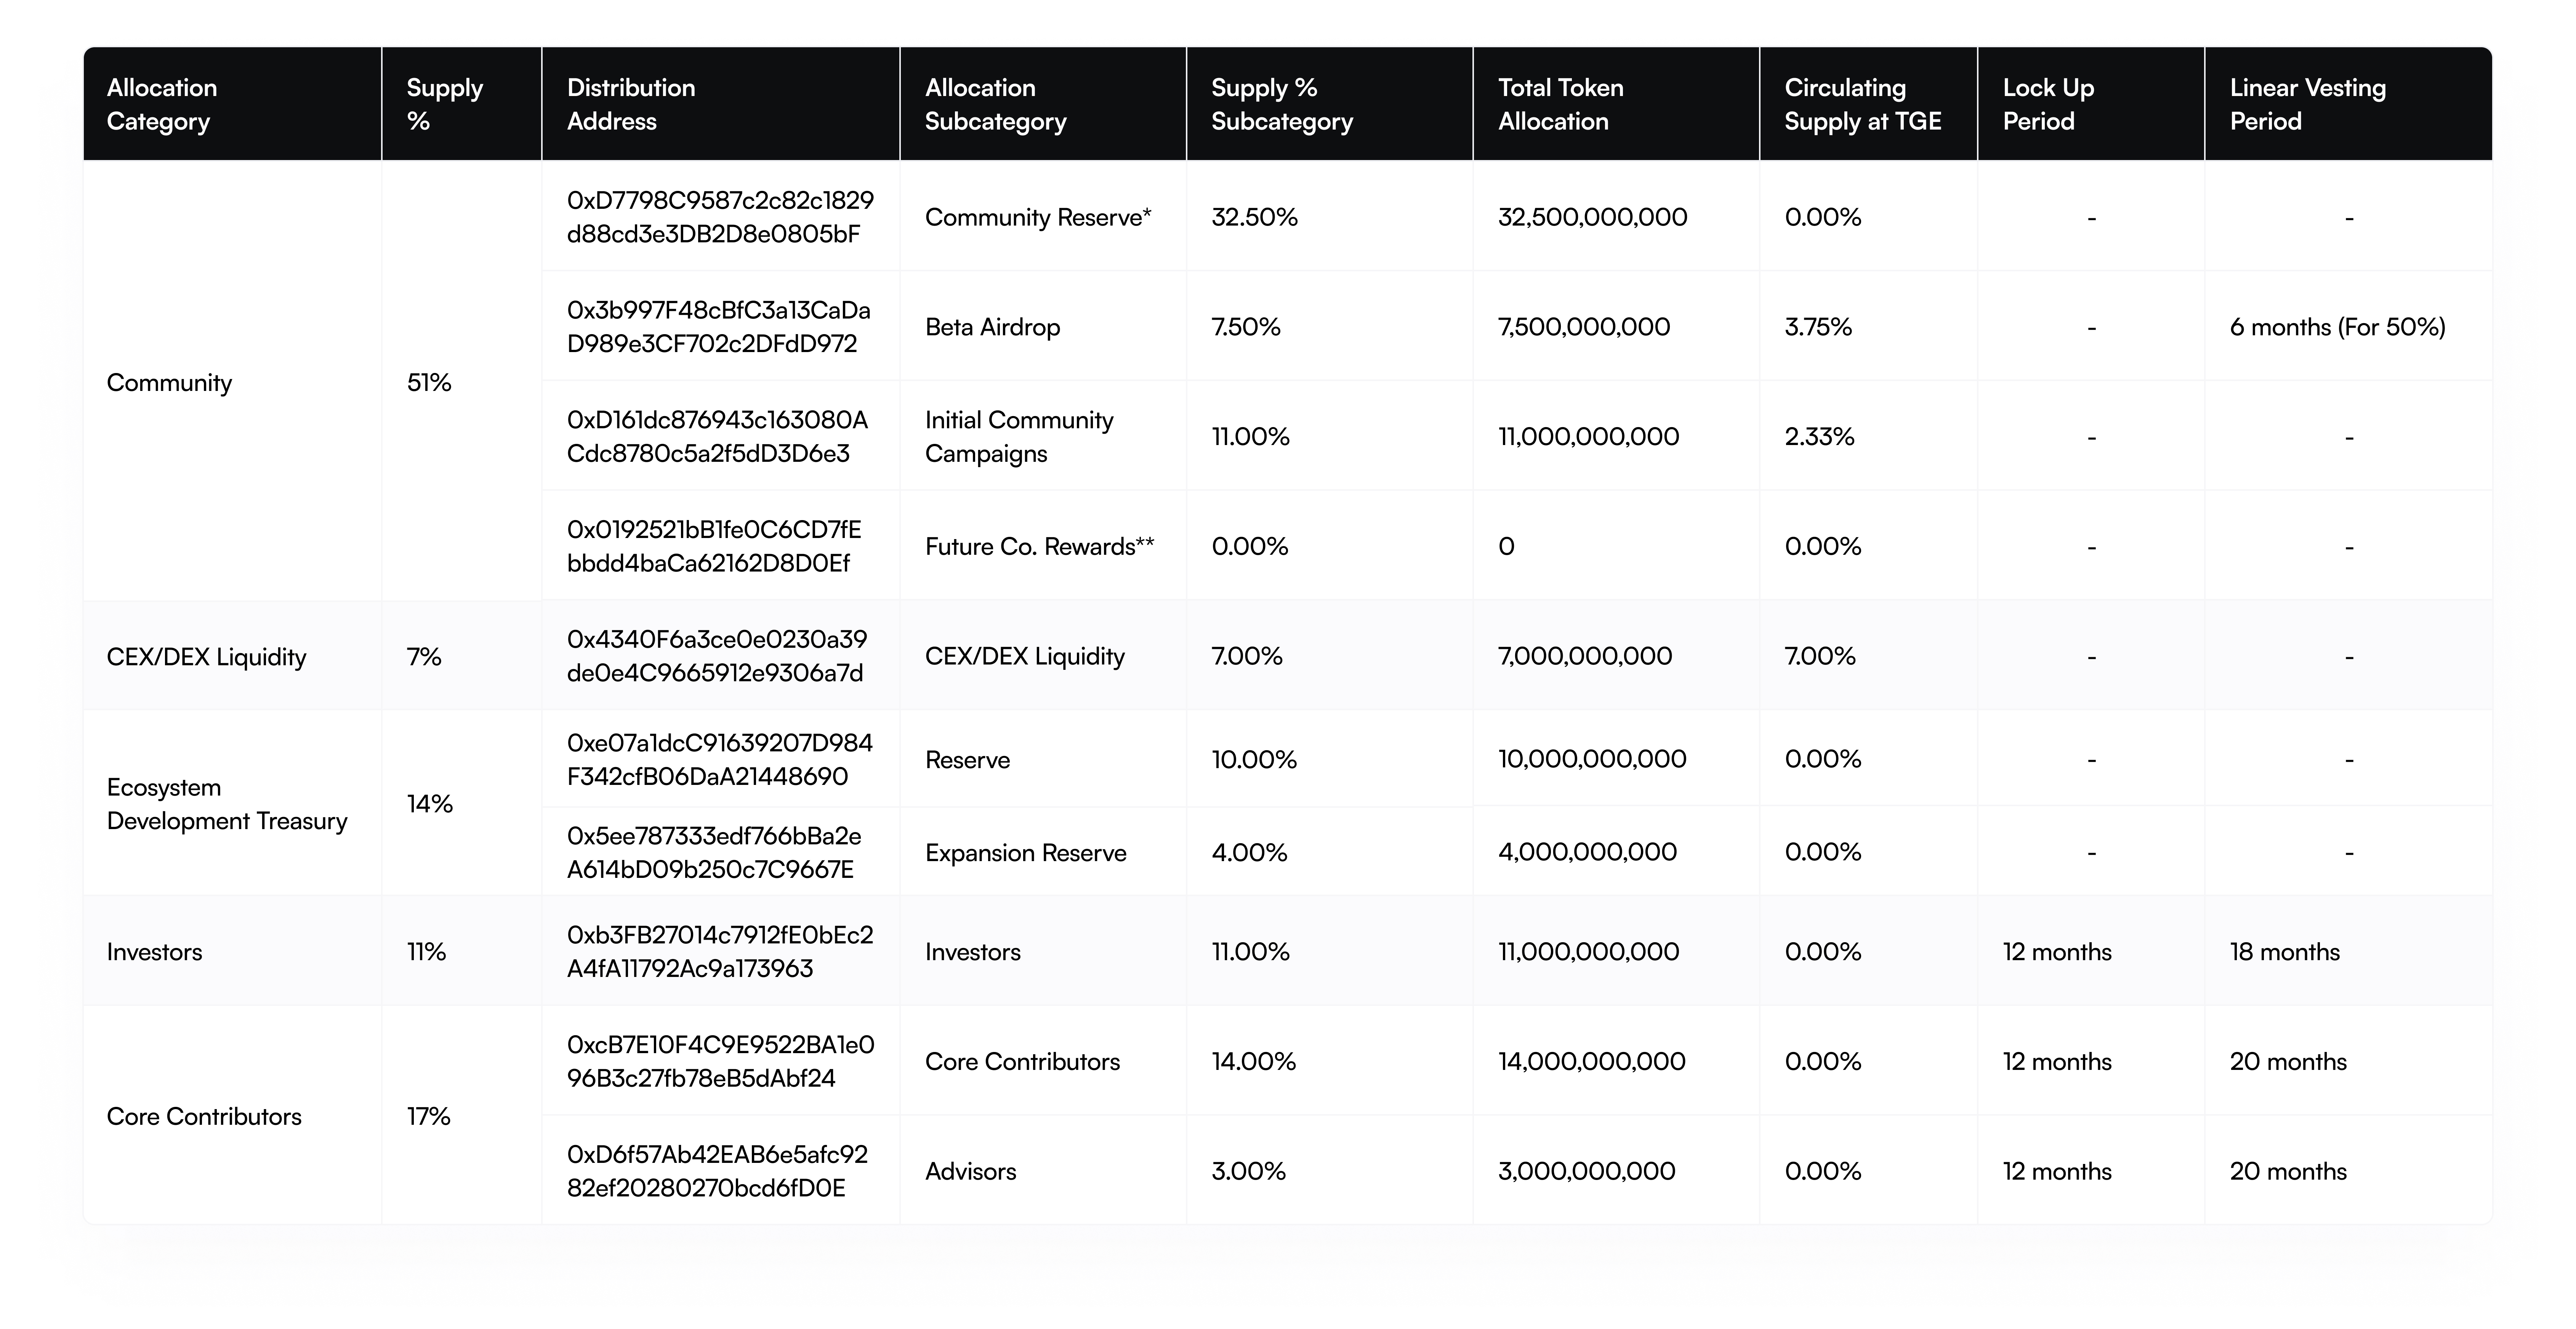2576x1329 pixels.
Task: Click the Core Contributors subcategory address
Action: 720,1061
